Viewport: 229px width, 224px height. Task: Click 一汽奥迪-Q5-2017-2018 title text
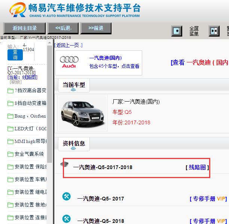click(103, 167)
